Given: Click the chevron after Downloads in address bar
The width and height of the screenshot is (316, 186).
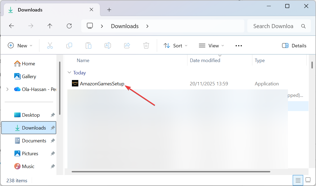Looking at the screenshot, I should click(x=147, y=26).
